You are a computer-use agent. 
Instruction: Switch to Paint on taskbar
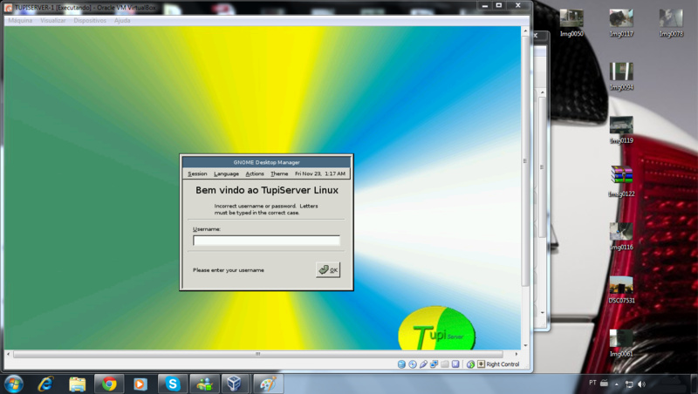268,384
